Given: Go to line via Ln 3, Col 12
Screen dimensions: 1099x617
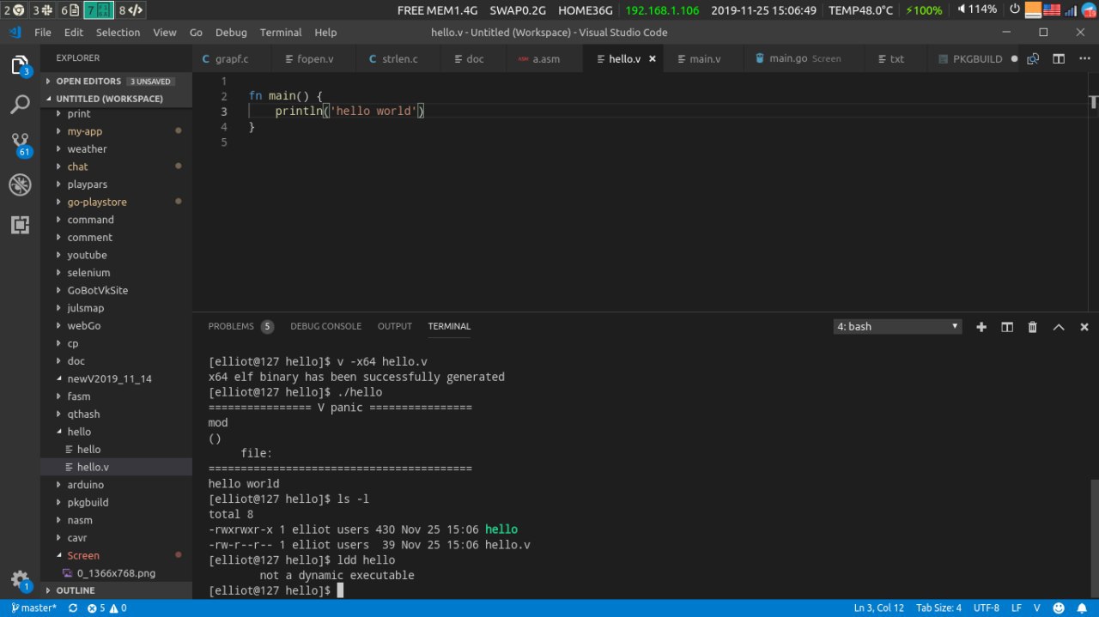Looking at the screenshot, I should click(x=878, y=608).
